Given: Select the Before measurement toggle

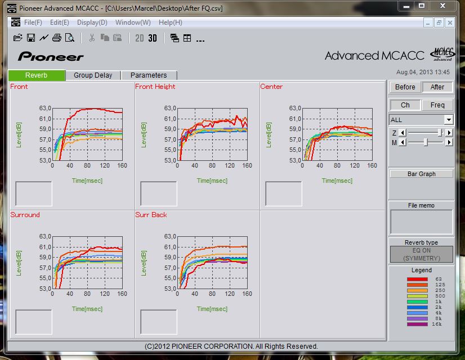Looking at the screenshot, I should click(x=405, y=87).
